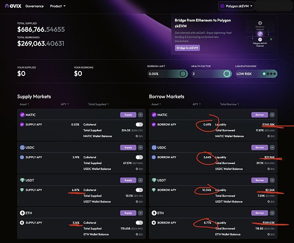This screenshot has height=243, width=294.
Task: Expand the USDC borrow options arrow
Action: 273,147
